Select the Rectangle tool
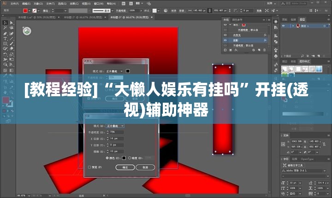The width and height of the screenshot is (332, 198). 5,44
